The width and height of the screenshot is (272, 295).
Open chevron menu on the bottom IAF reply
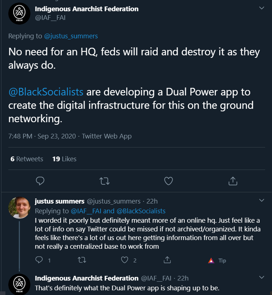tap(262, 277)
